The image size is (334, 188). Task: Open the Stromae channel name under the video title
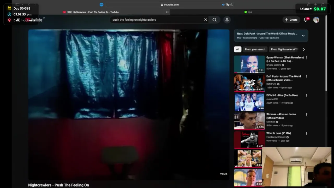(271, 122)
